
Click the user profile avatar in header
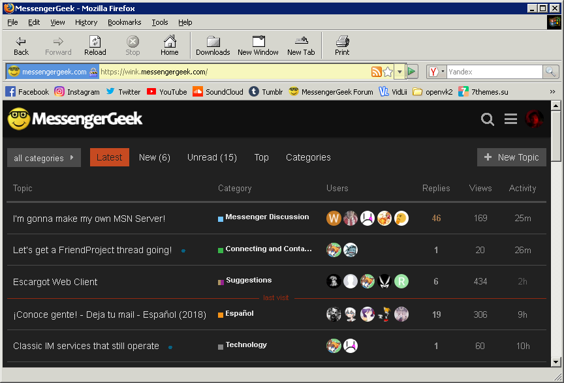[535, 119]
